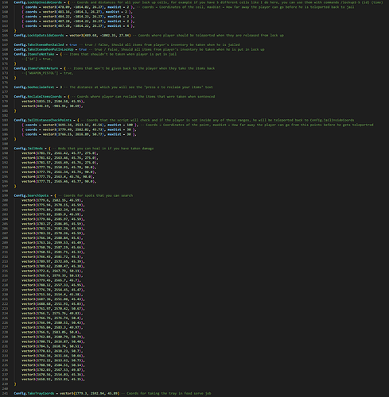This screenshot has height=397, width=389.
Task: Place cursor on Config.LockUpOutsideCoords identifier
Action: tap(39, 36)
